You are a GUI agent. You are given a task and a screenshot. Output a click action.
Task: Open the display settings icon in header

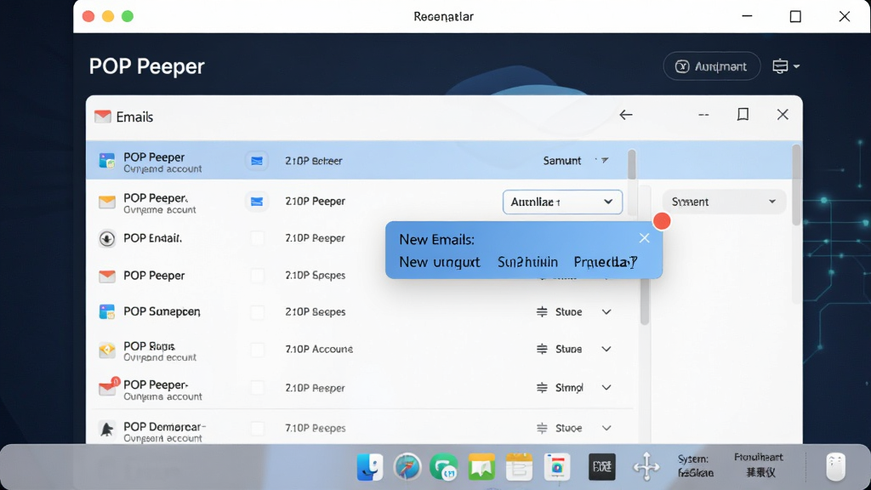pyautogui.click(x=781, y=66)
